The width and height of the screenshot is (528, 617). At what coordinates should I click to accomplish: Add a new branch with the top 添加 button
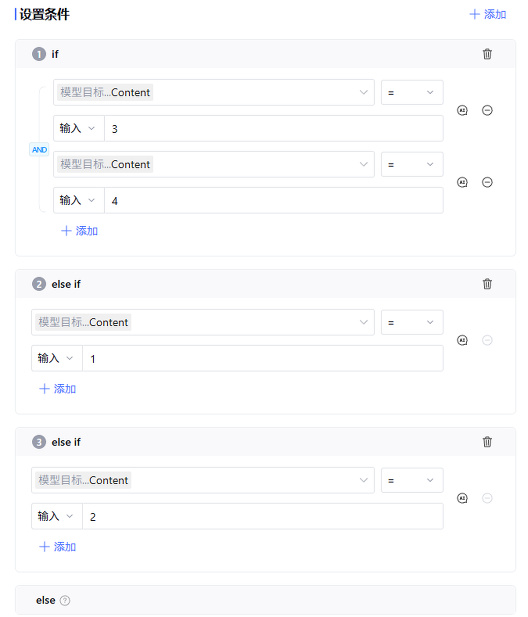tap(487, 14)
